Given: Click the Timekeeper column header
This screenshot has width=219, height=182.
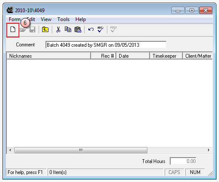Looking at the screenshot, I should click(166, 56).
